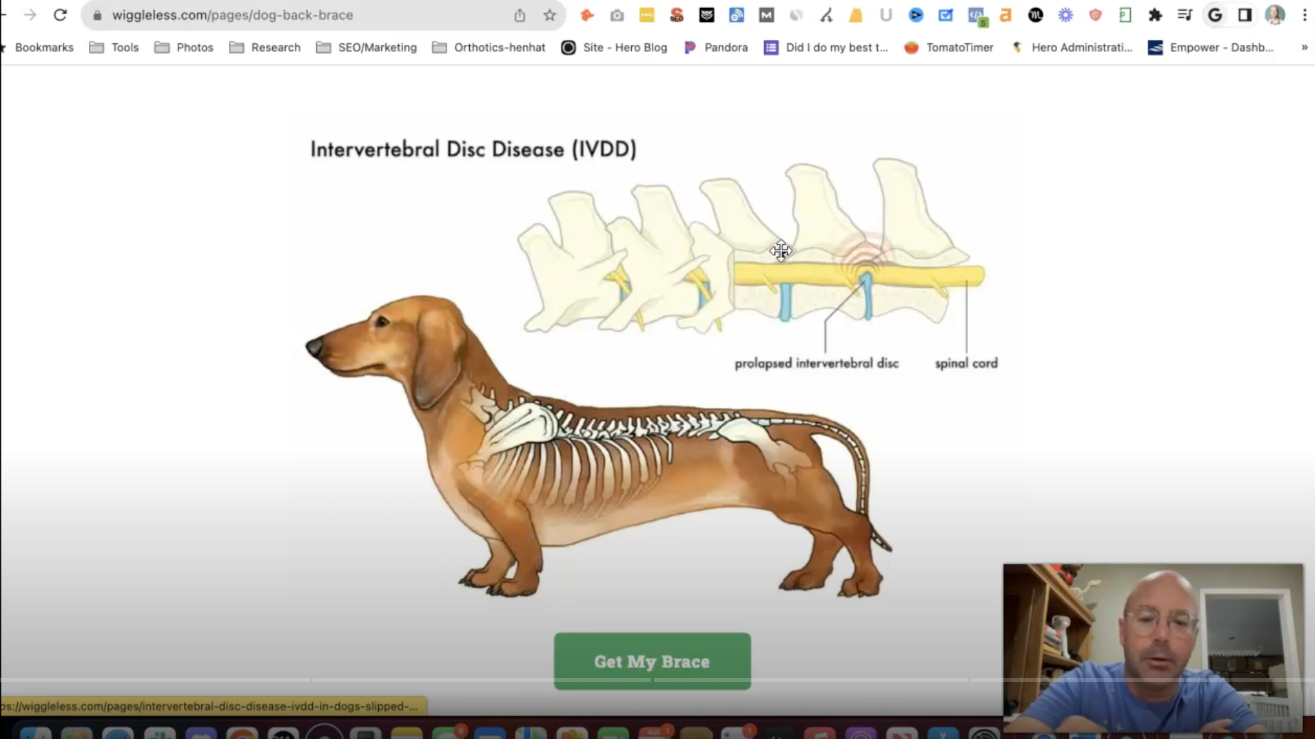
Task: Open the Chrome side panel icon
Action: click(x=1245, y=15)
